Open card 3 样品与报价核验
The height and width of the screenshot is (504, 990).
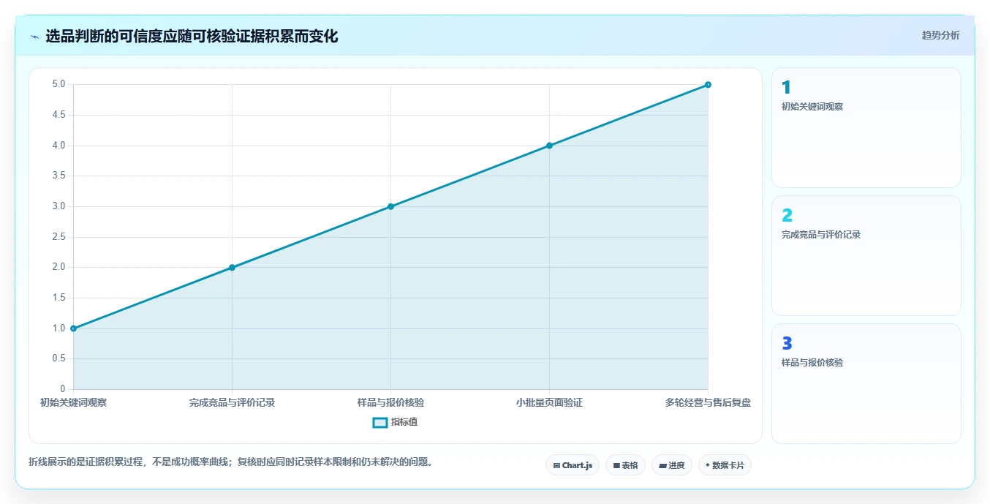[x=866, y=384]
